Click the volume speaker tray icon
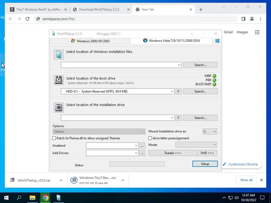The width and height of the screenshot is (271, 203). 237,198
